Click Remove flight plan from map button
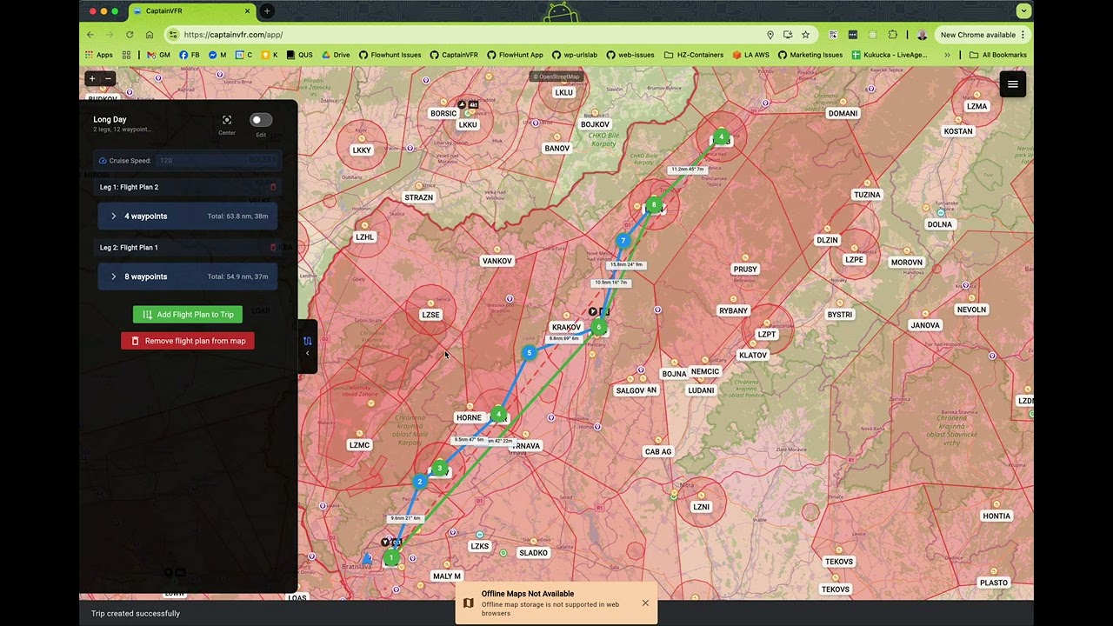This screenshot has height=626, width=1113. click(188, 341)
